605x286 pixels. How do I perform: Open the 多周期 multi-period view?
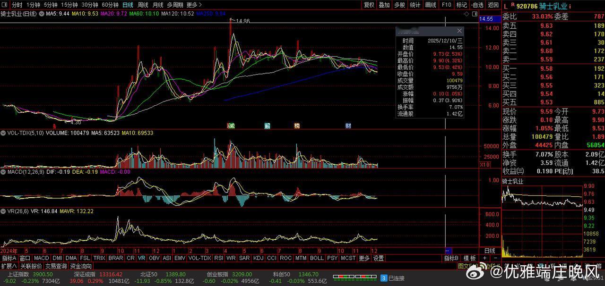175,5
